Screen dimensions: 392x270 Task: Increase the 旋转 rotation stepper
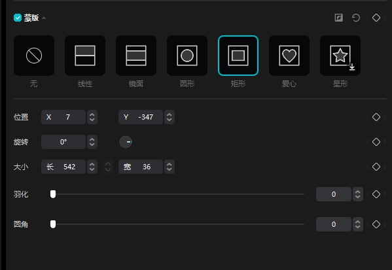(92, 139)
